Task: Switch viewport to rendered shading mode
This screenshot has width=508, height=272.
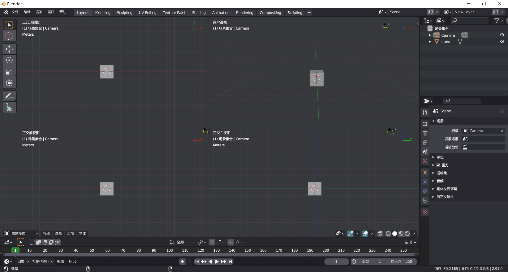Action: 408,233
